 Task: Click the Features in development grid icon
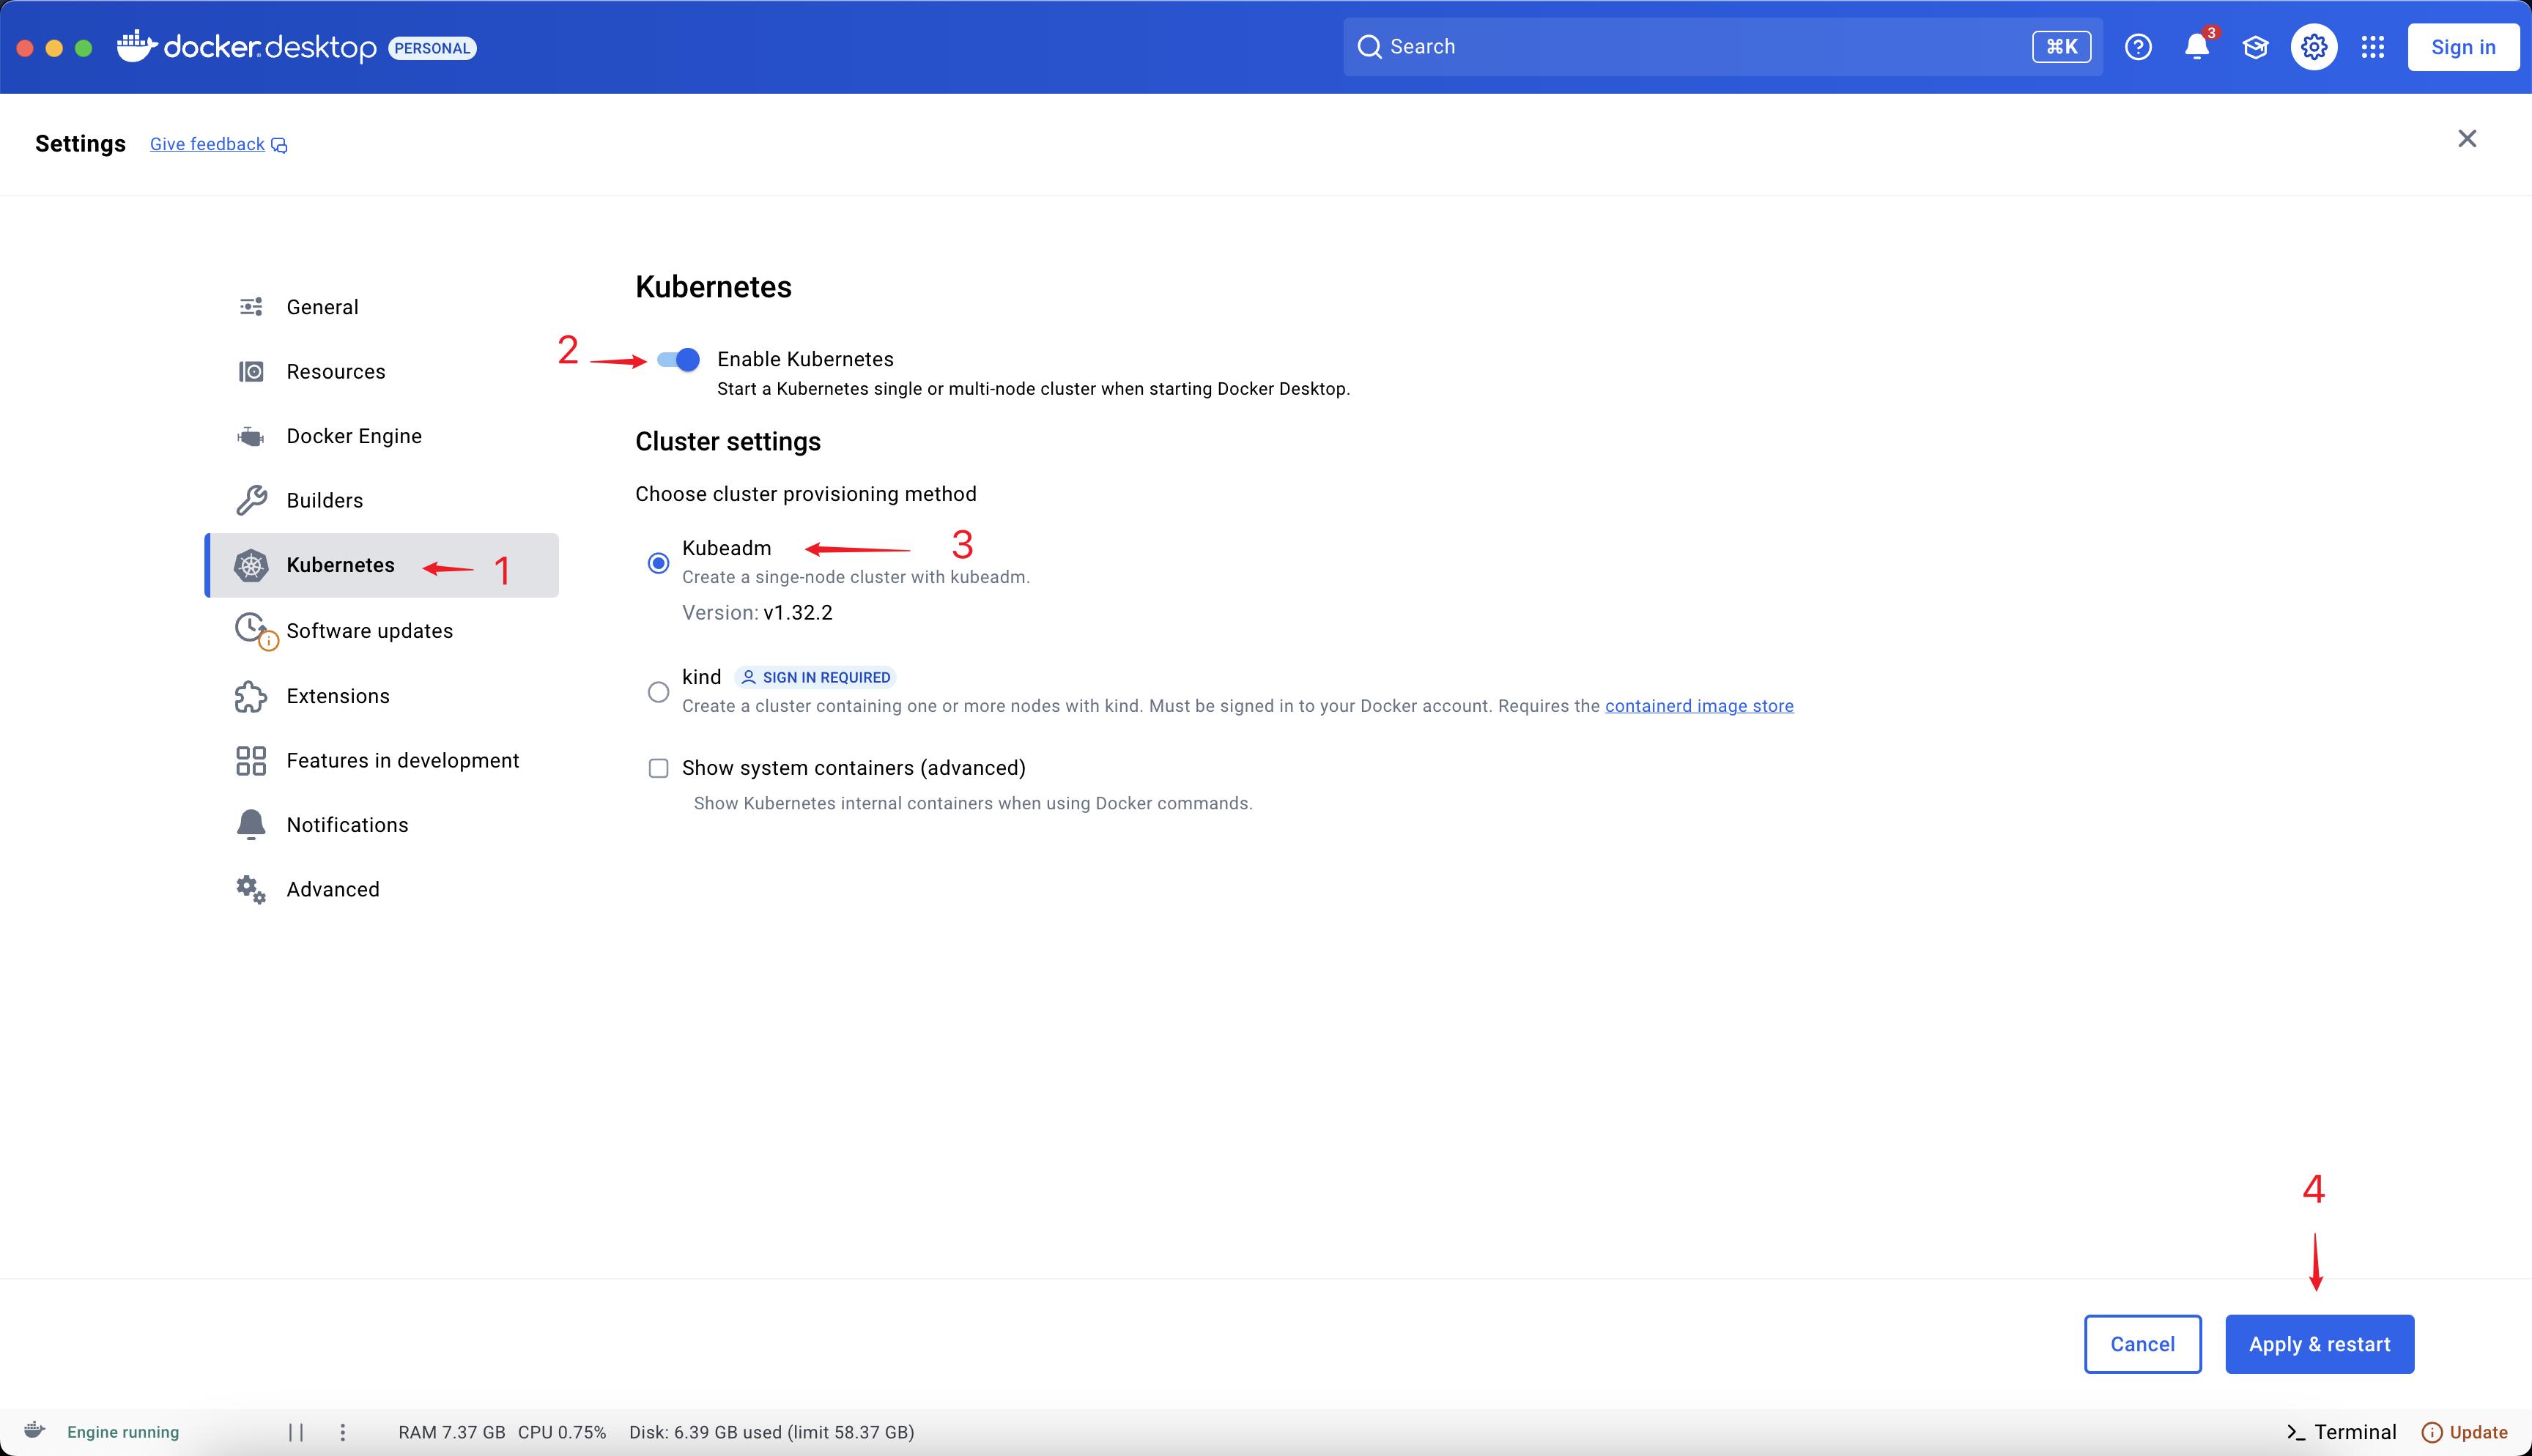(x=251, y=761)
